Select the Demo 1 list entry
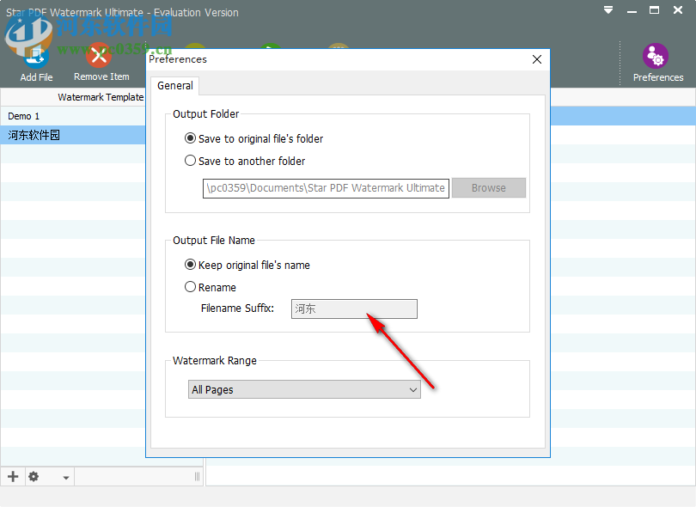The width and height of the screenshot is (696, 507). [x=23, y=115]
